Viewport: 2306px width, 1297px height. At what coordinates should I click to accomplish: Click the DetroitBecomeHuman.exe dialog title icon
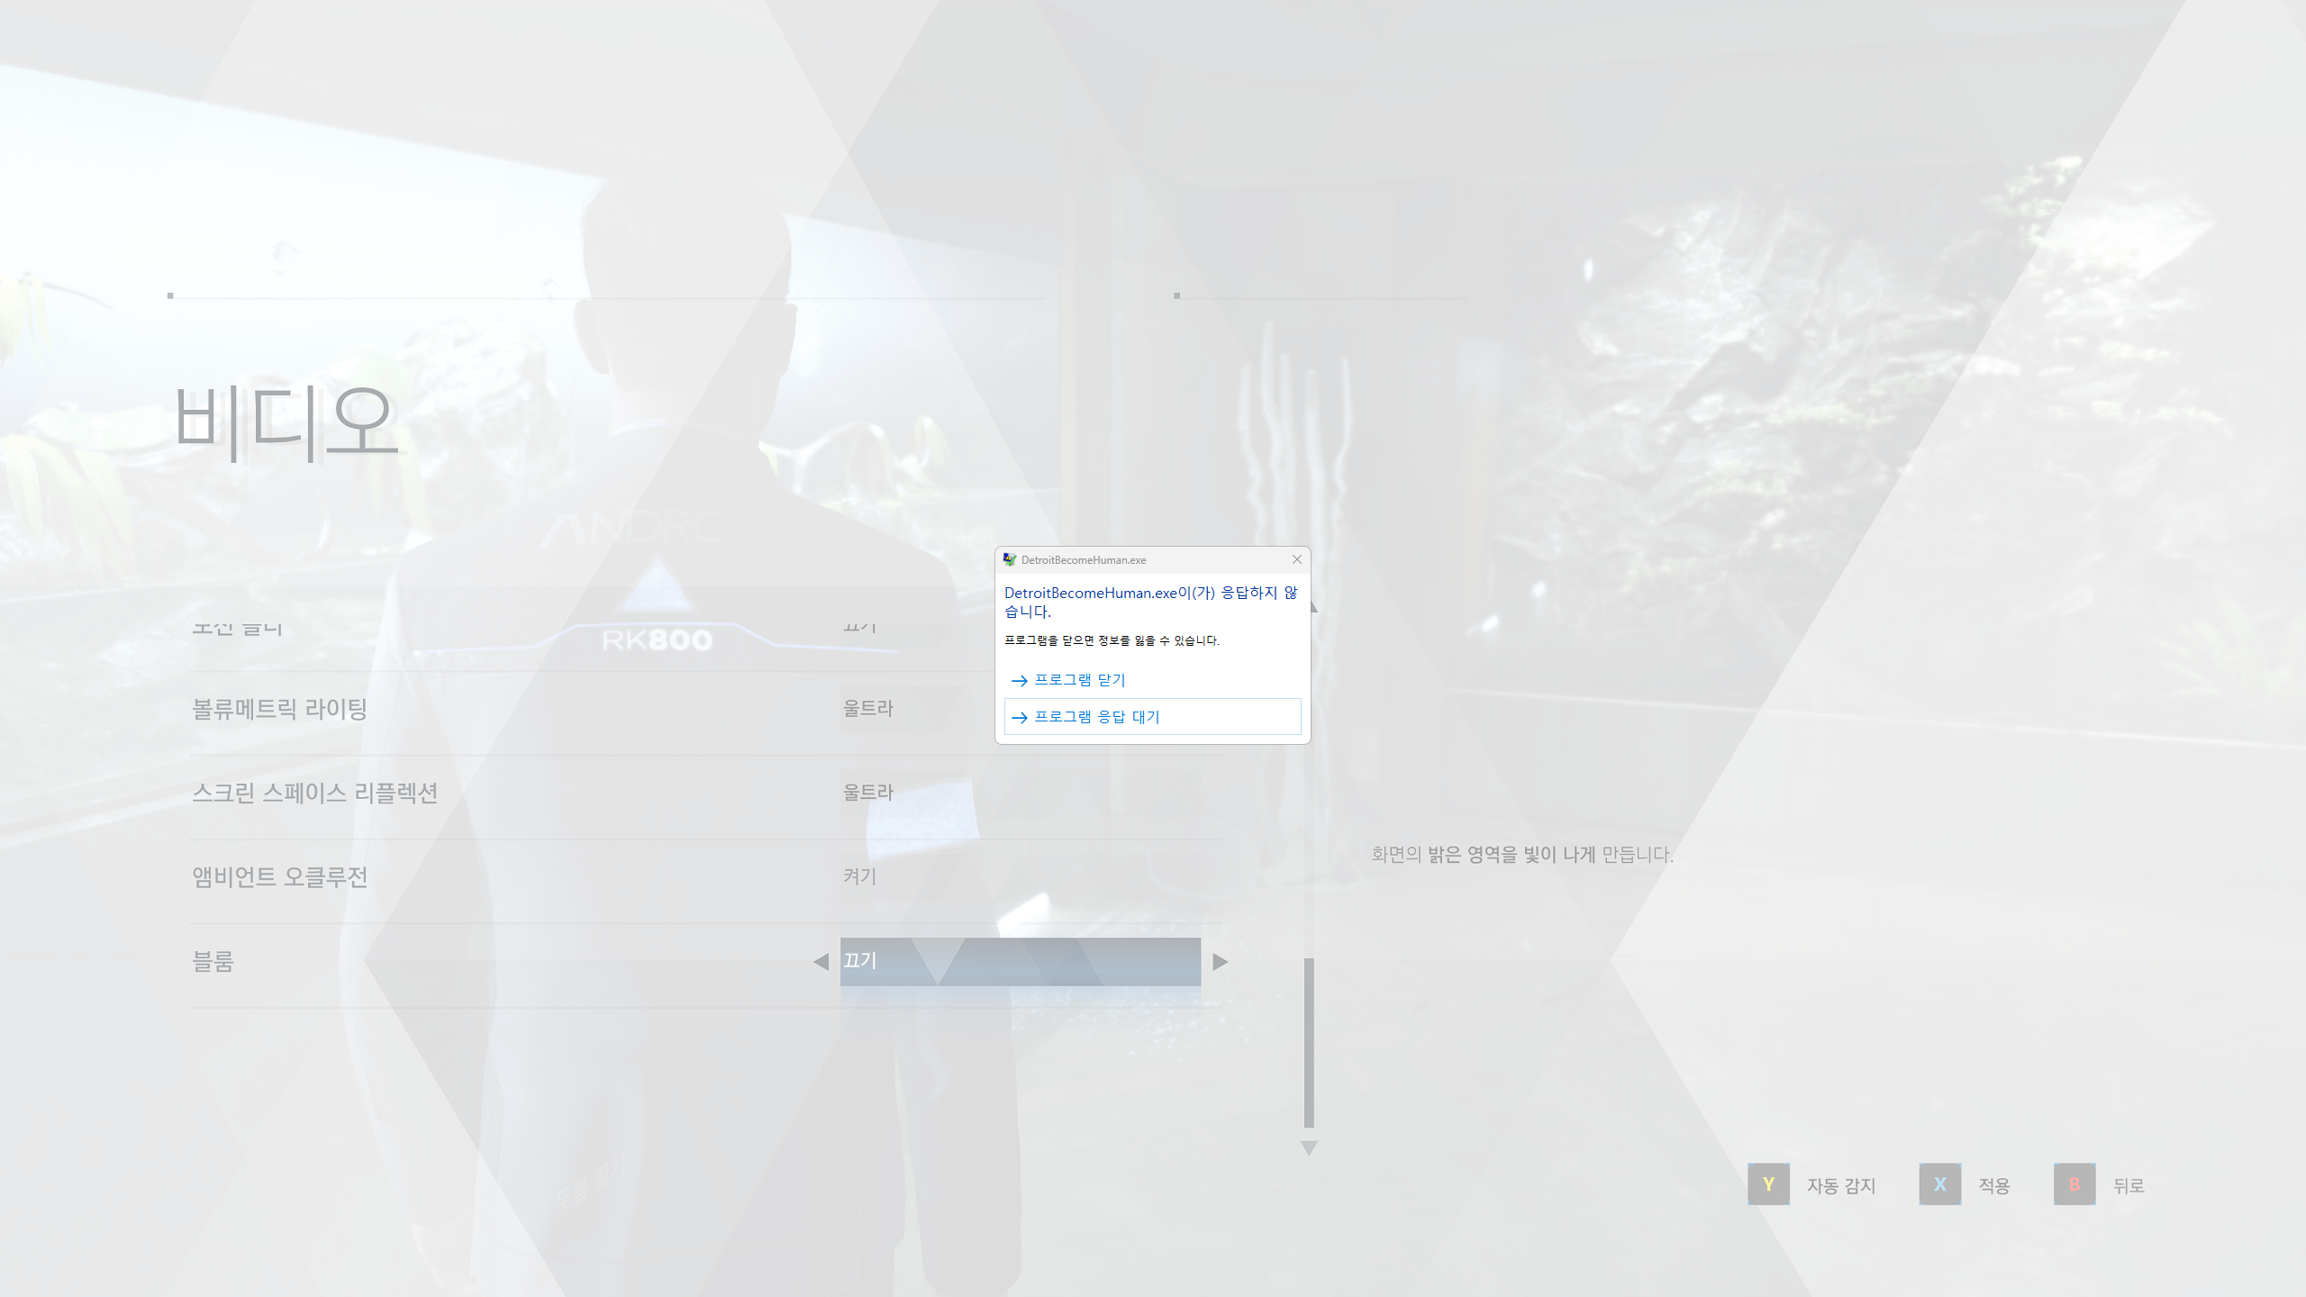[1010, 559]
